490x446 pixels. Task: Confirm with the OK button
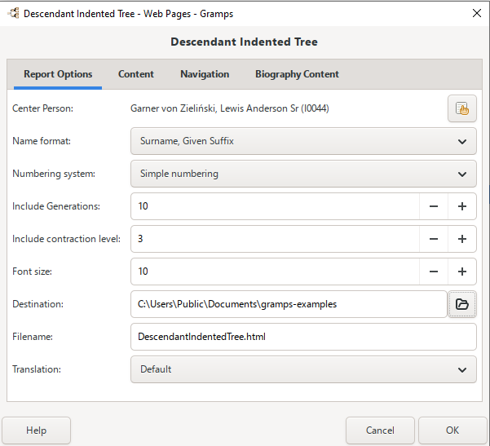452,431
